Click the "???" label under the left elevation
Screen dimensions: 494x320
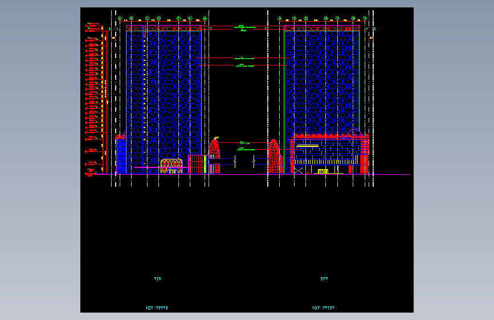coord(157,279)
